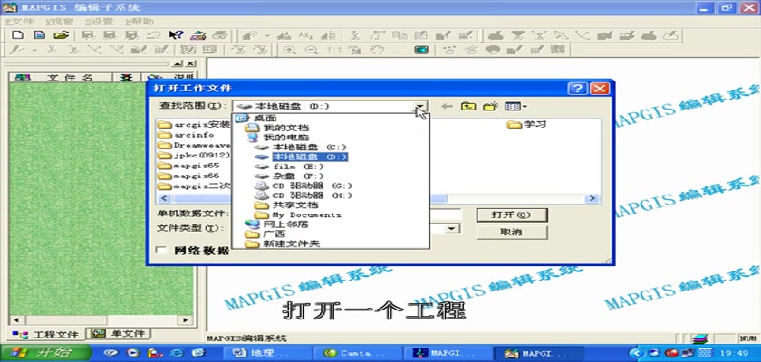Click the 打开(O) button

point(512,214)
